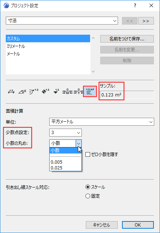Select the parapet/sill height dimension icon
The image size is (160, 233).
point(79,92)
